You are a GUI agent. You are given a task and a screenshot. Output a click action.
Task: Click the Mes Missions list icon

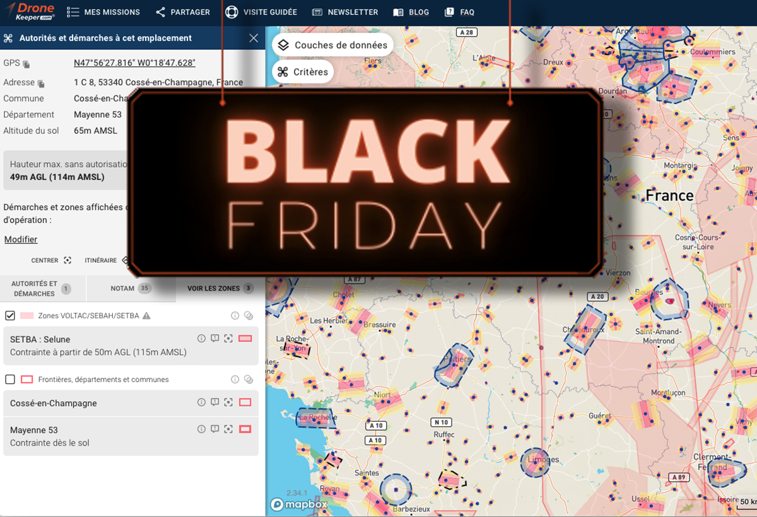coord(73,12)
